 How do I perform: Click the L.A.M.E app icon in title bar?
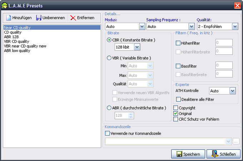(4, 6)
